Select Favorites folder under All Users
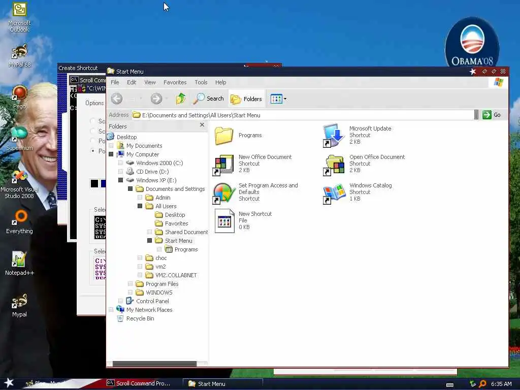This screenshot has height=390, width=520. point(176,223)
